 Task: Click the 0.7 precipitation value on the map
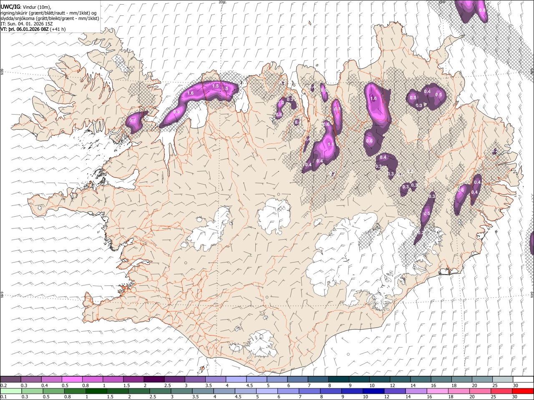(133, 120)
